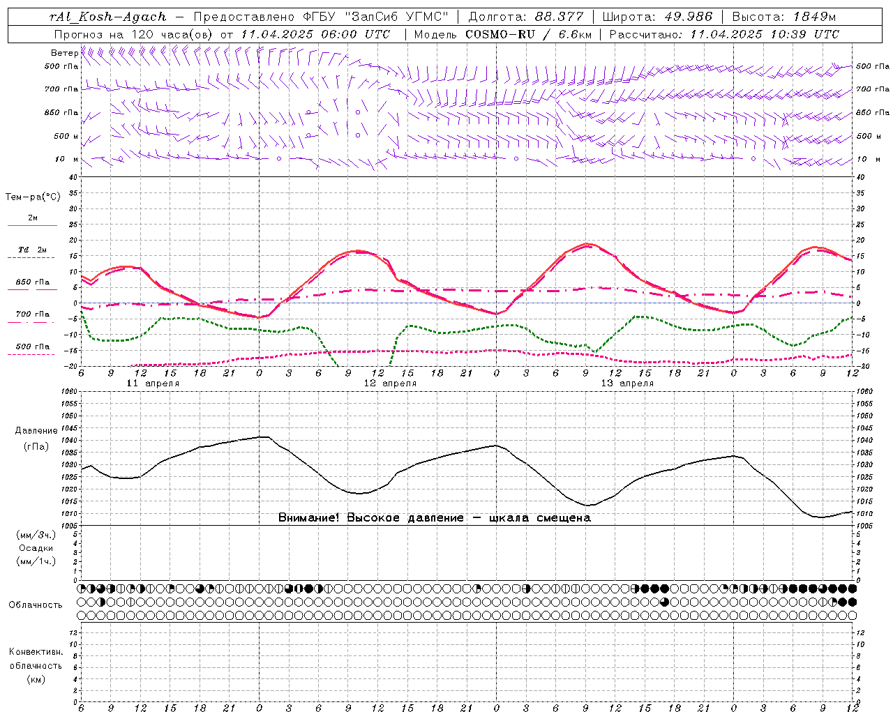Click the 850 гПа temperature legend entry

(33, 282)
